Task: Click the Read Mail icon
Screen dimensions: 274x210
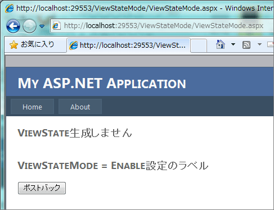Action: point(271,44)
